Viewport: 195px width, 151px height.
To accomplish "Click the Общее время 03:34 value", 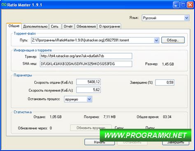I will coord(167,117).
